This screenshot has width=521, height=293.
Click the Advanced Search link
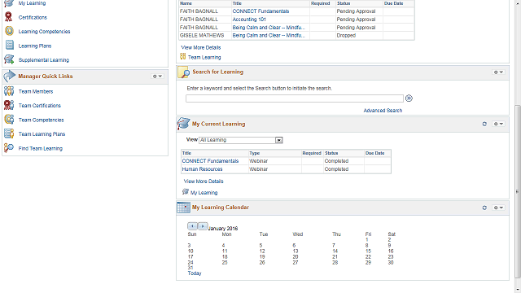coord(383,111)
